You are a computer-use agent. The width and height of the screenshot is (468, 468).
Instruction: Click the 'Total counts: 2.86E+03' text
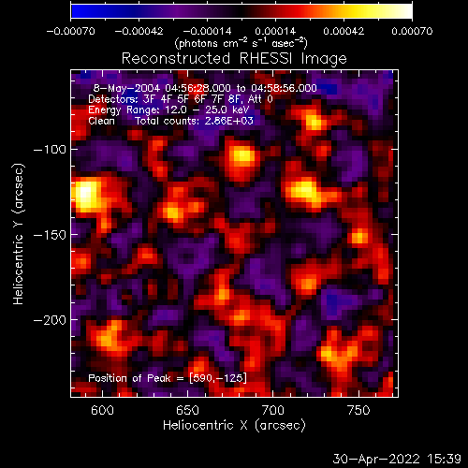(x=194, y=121)
